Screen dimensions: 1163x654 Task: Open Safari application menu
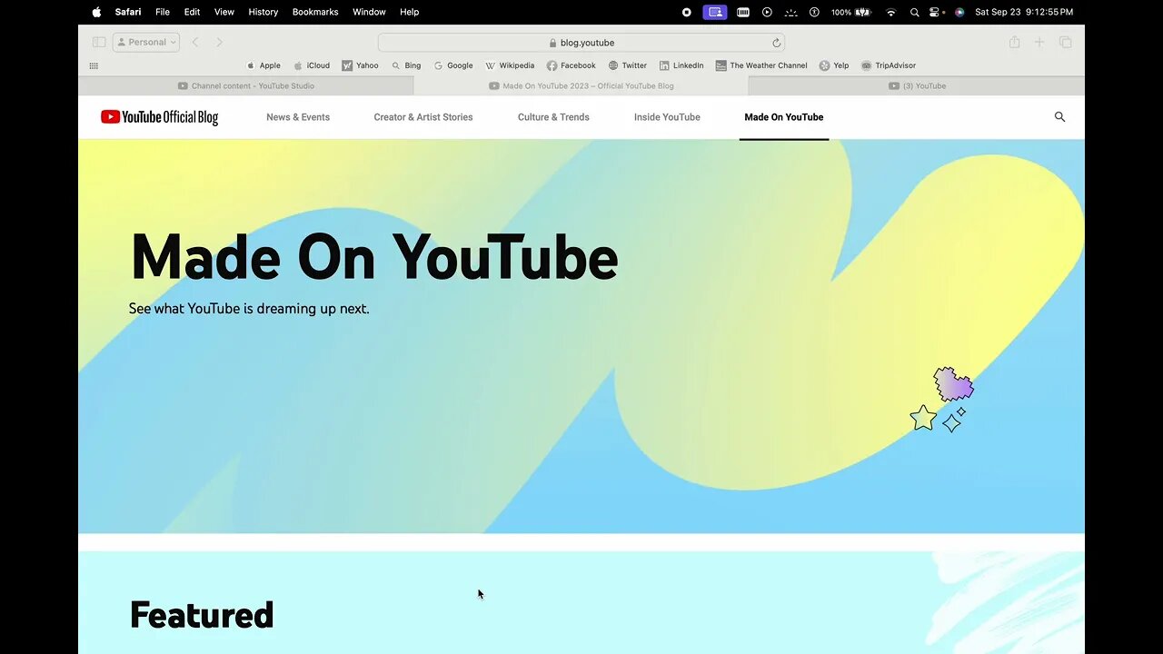tap(128, 12)
